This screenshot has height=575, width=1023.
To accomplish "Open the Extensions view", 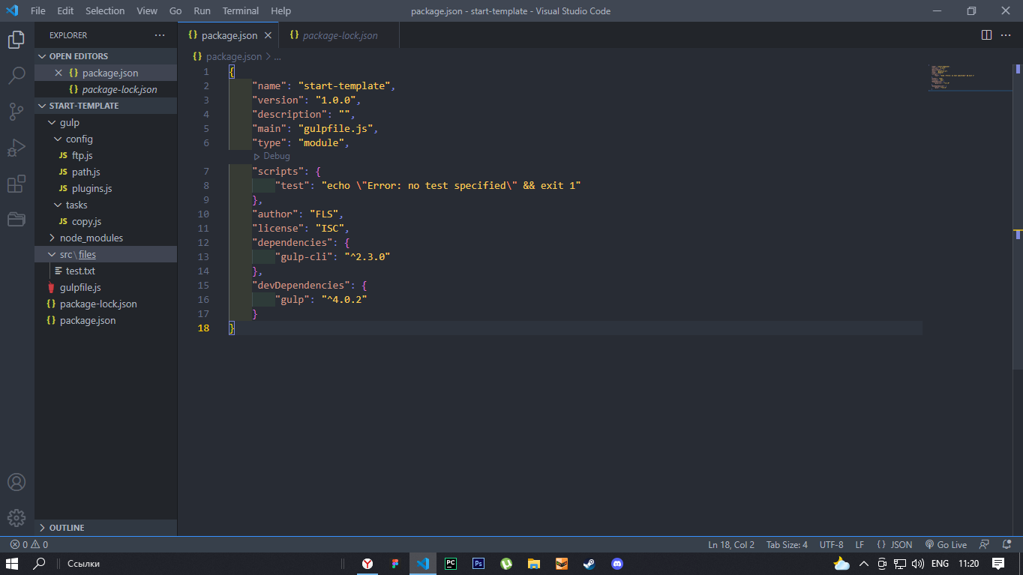I will [x=16, y=184].
